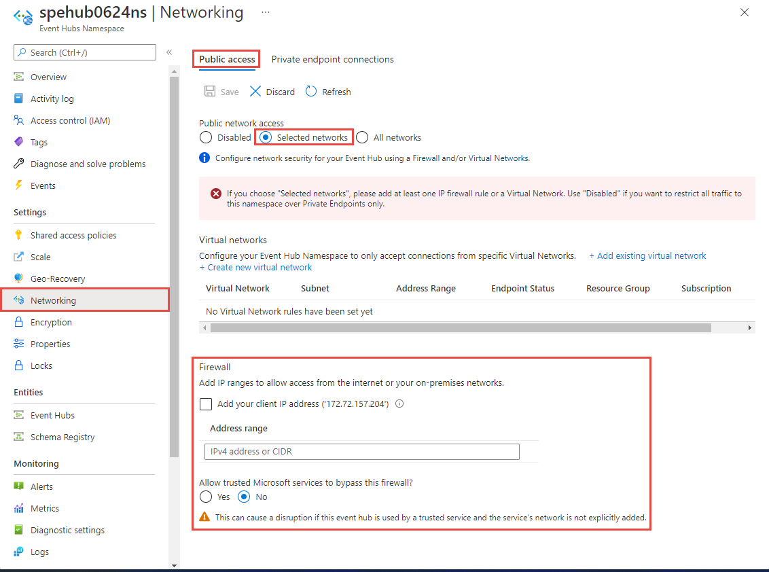Click the sidebar scroll up arrow
Image resolution: width=769 pixels, height=572 pixels.
(174, 71)
